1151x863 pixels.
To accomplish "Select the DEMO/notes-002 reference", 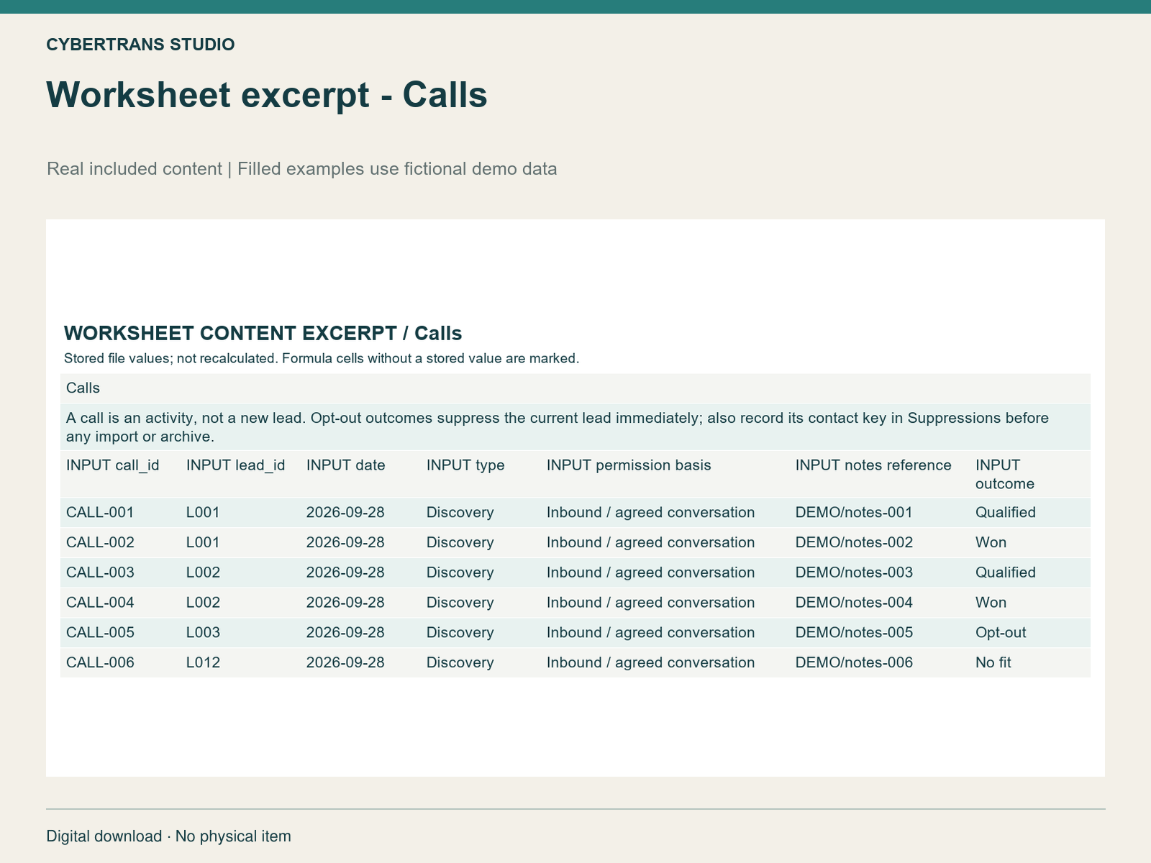I will point(854,543).
